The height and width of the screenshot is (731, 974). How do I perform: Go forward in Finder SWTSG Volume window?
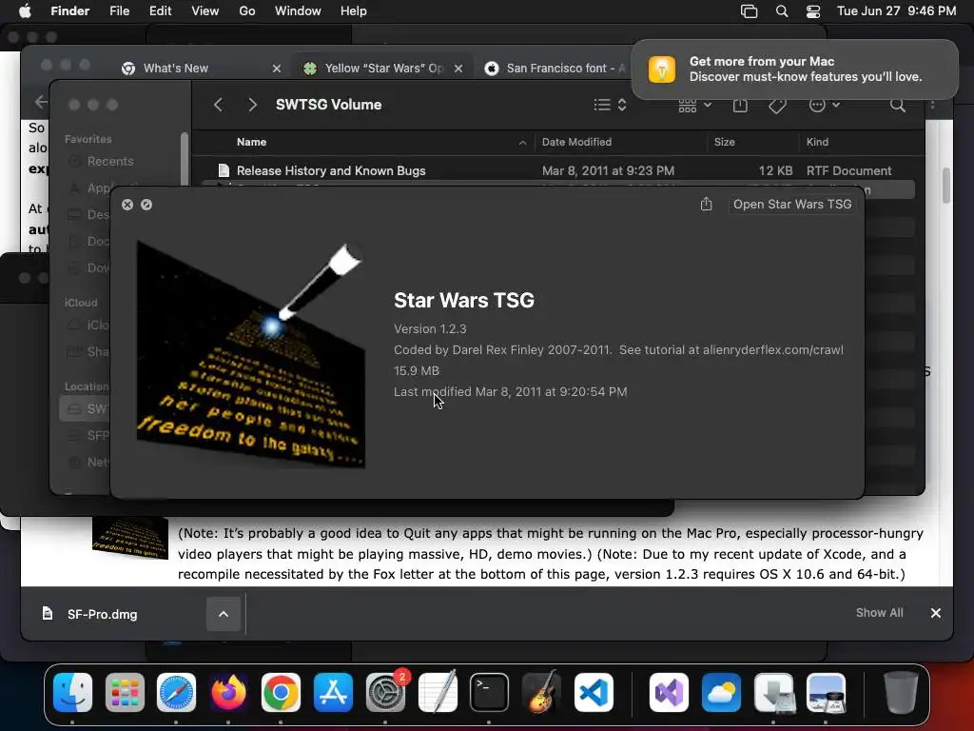(251, 105)
